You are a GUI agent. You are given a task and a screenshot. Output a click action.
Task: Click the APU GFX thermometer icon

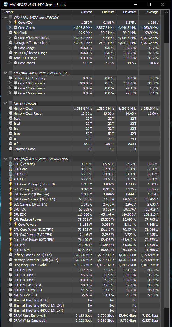[x=11, y=179]
